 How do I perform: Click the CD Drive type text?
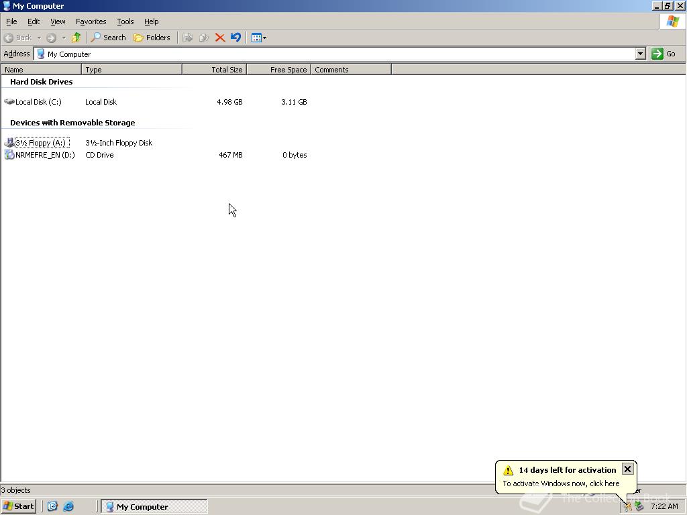99,155
